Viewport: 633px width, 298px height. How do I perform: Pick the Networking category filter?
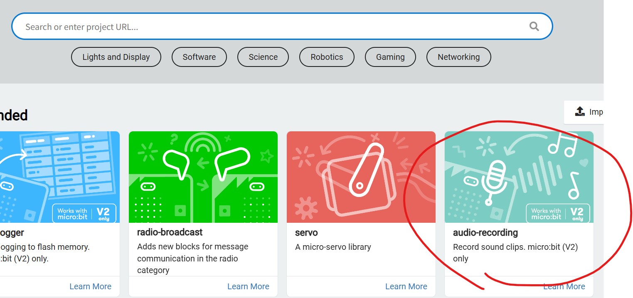pos(458,57)
